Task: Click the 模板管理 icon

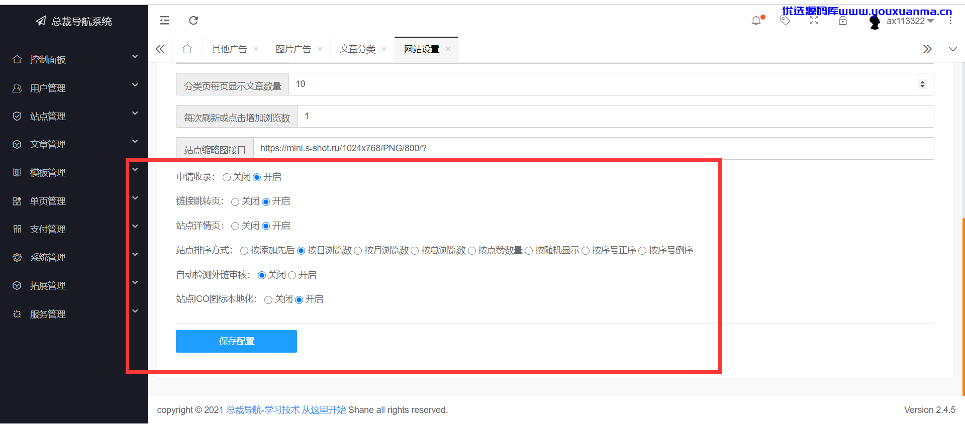Action: coord(17,172)
